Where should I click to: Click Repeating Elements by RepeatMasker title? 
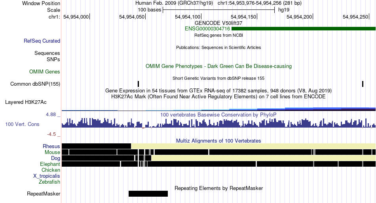click(x=218, y=188)
